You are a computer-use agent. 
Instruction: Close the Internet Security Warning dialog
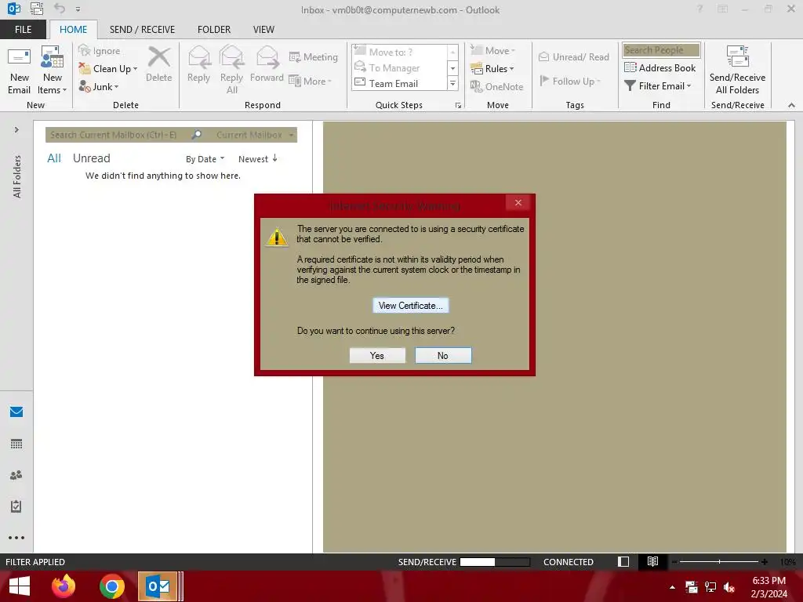coord(518,203)
